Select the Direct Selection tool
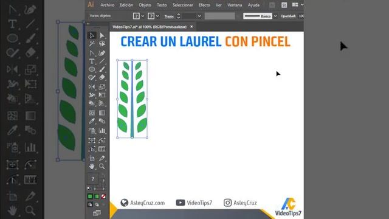The width and height of the screenshot is (389, 219). pyautogui.click(x=102, y=35)
